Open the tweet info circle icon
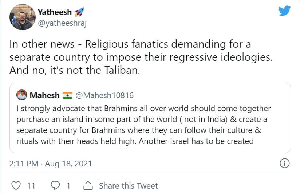Image resolution: width=300 pixels, height=193 pixels. click(284, 164)
